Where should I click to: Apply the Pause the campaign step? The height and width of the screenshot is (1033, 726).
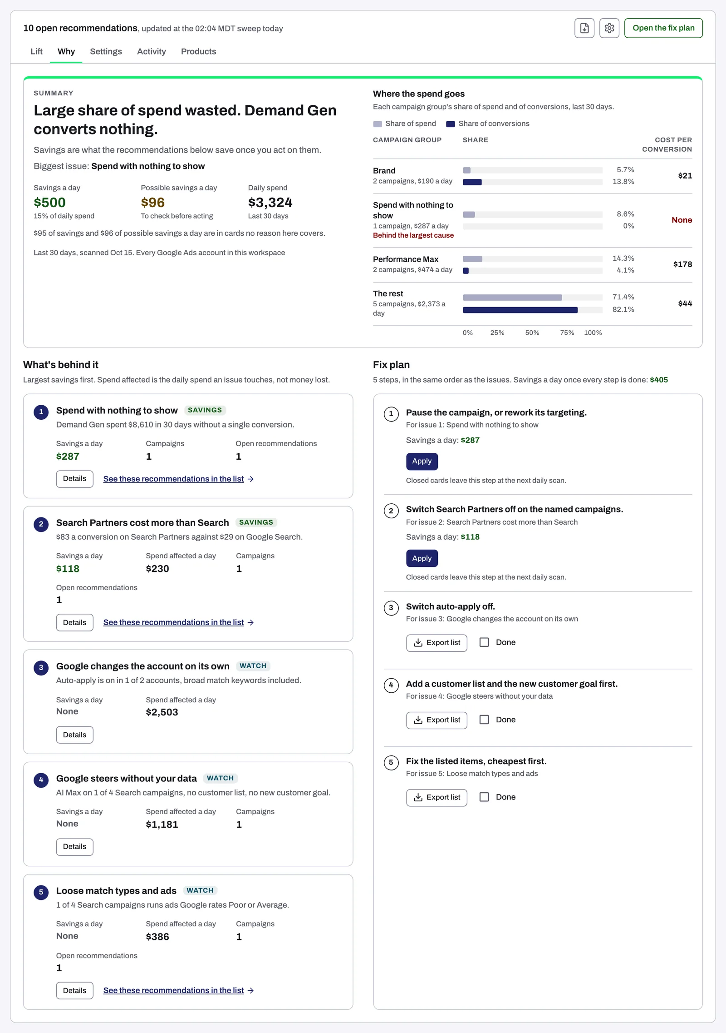(422, 461)
